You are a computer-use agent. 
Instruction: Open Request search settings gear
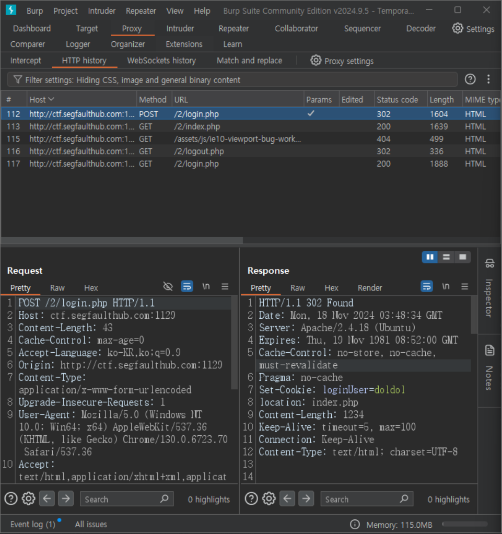[x=29, y=499]
